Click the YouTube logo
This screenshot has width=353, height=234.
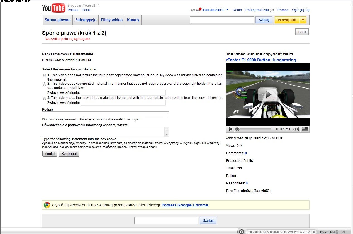click(54, 8)
